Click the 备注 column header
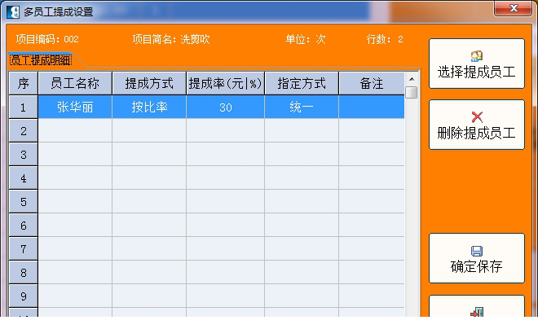 [372, 83]
